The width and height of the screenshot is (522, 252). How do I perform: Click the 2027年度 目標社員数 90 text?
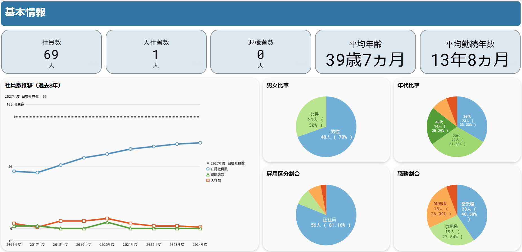point(26,96)
